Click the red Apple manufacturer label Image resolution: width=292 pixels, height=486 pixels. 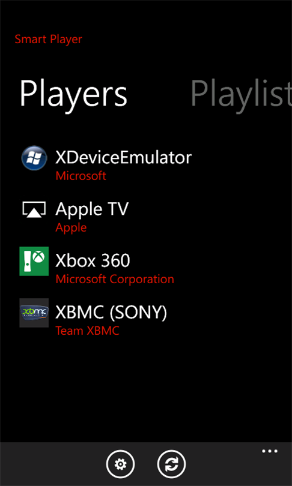pyautogui.click(x=71, y=228)
